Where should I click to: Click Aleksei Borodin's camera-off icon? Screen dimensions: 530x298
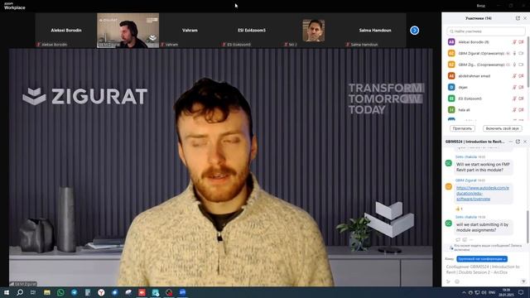tap(521, 42)
